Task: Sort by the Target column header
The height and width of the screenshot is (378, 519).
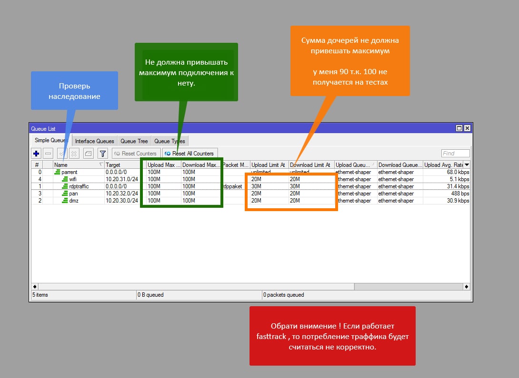Action: click(x=125, y=165)
